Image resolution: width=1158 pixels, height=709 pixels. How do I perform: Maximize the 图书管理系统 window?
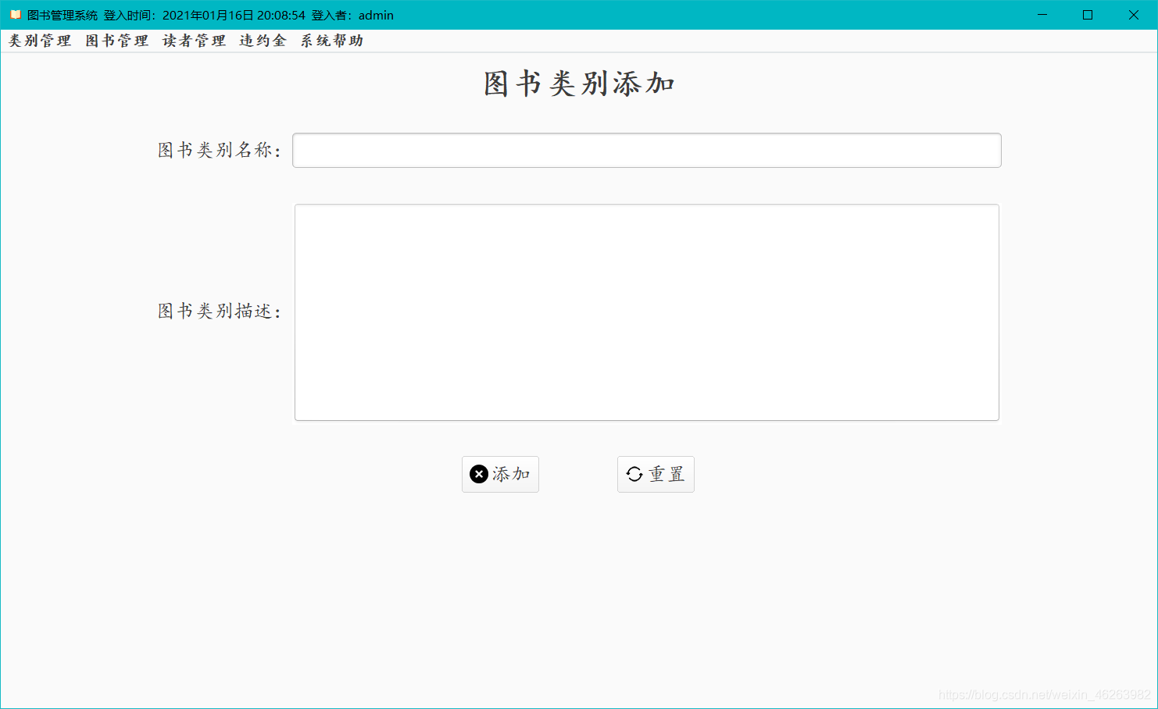(1088, 15)
